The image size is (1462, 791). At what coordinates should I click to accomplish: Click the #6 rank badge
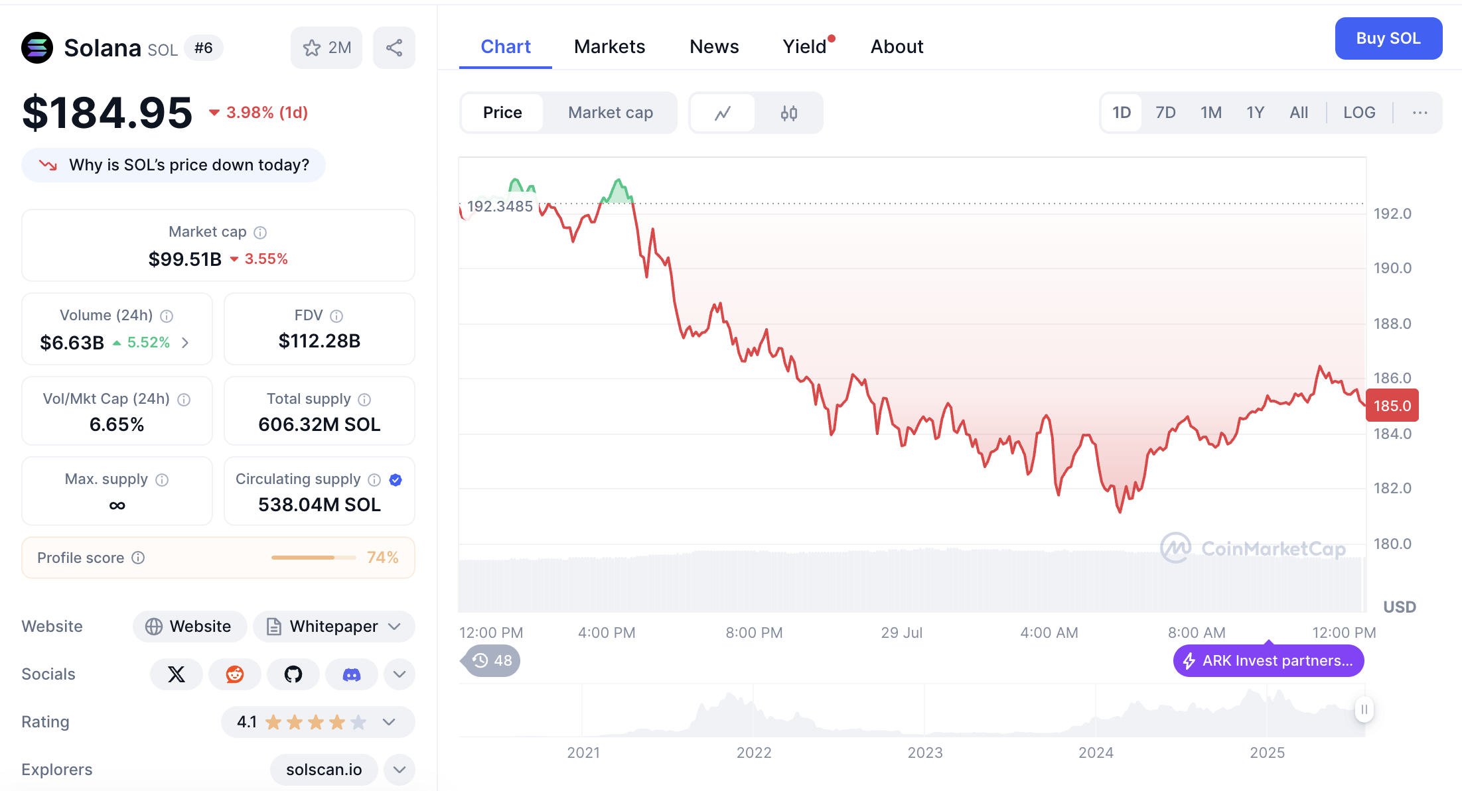203,48
